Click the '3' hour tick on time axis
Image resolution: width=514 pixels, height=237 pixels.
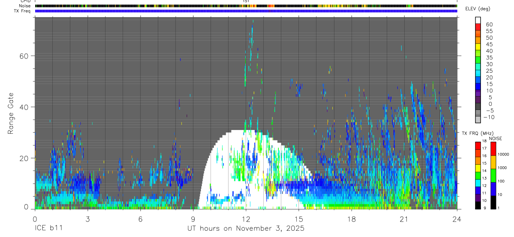(87, 219)
